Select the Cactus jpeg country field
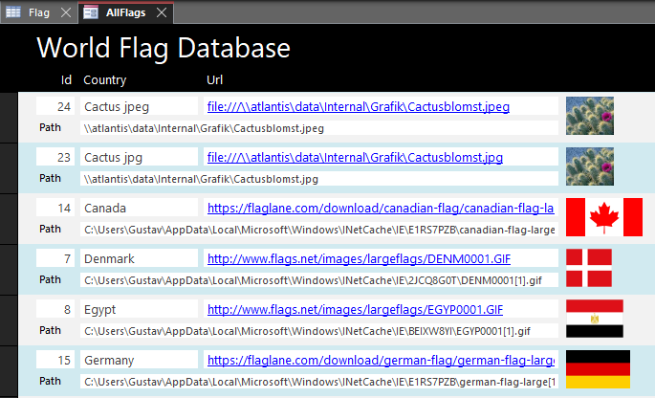The image size is (655, 398). [139, 106]
